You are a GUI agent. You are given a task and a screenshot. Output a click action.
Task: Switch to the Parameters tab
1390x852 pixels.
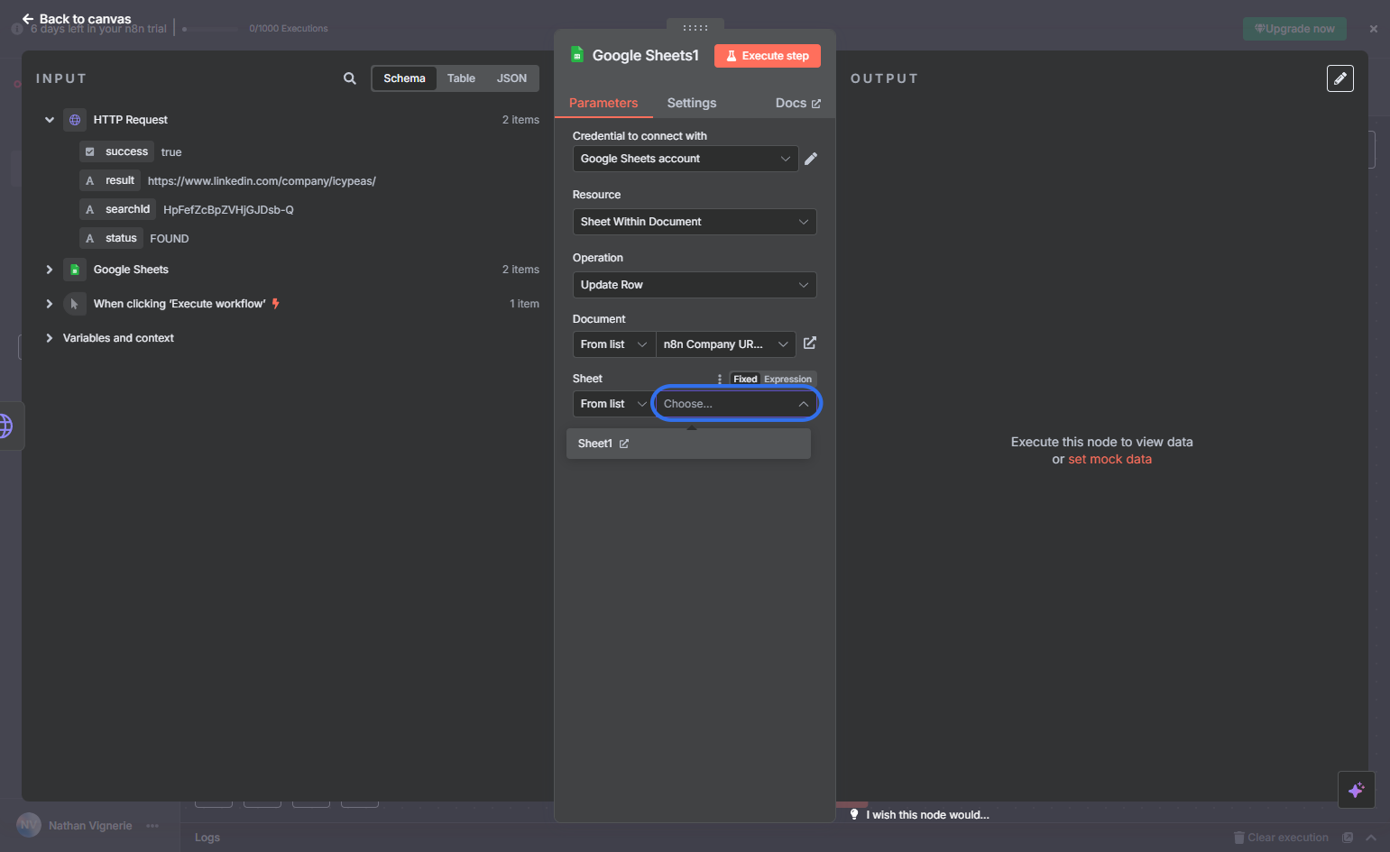tap(603, 103)
